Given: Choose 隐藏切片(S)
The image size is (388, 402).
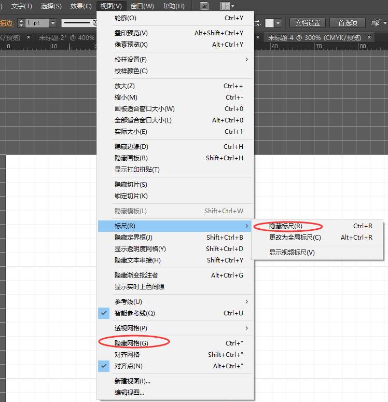Looking at the screenshot, I should [x=176, y=185].
